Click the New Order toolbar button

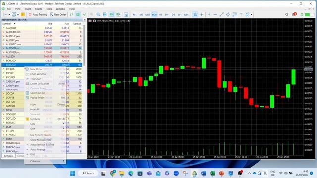click(x=58, y=14)
